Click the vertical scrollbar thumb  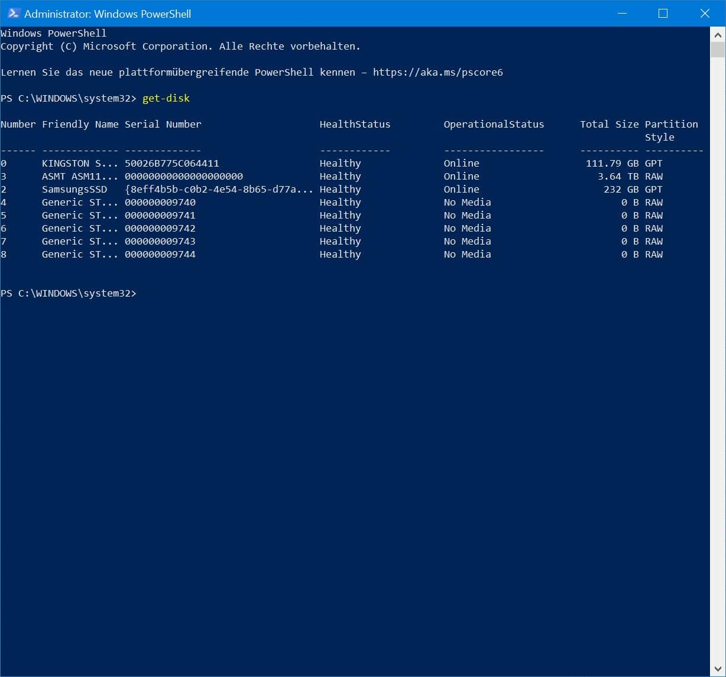point(718,50)
